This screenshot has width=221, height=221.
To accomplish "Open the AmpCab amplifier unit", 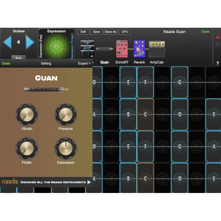I will click(157, 49).
